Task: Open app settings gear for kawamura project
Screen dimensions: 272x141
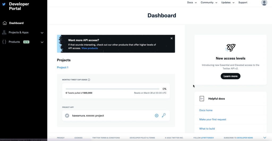Action: click(x=156, y=116)
